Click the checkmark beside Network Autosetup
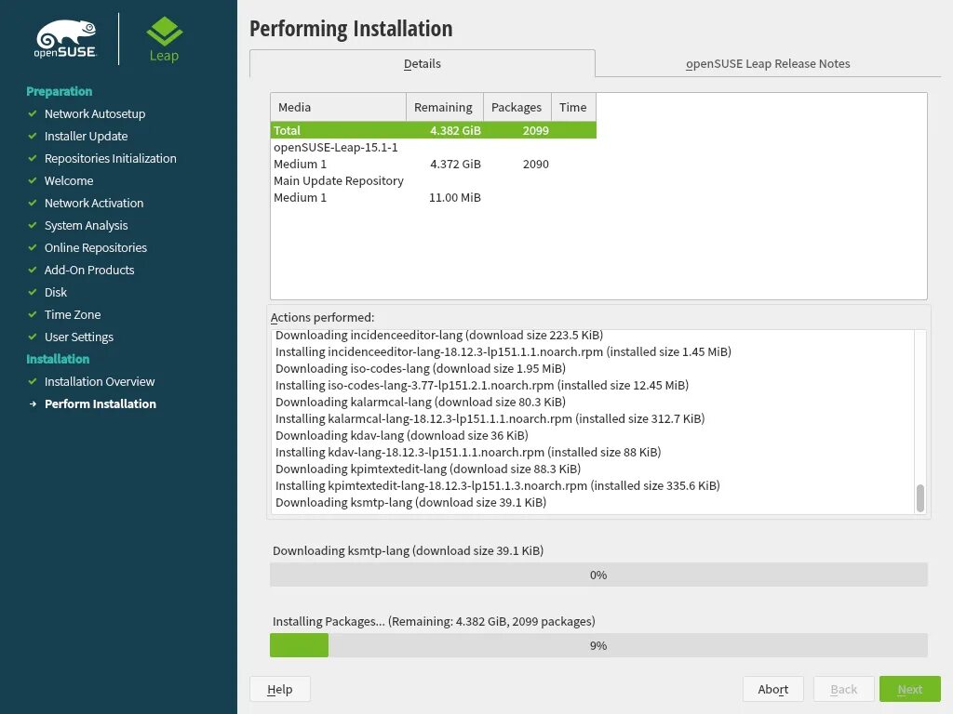This screenshot has height=714, width=953. tap(33, 113)
